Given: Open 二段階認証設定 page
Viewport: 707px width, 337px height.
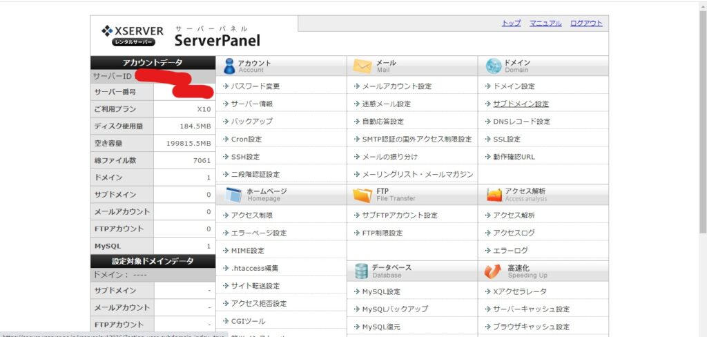Looking at the screenshot, I should 255,175.
